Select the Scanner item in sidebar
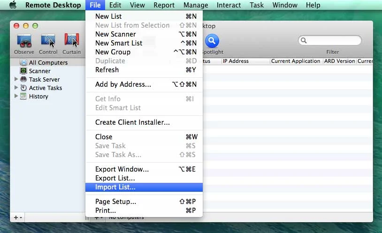The height and width of the screenshot is (233, 382). click(x=39, y=71)
